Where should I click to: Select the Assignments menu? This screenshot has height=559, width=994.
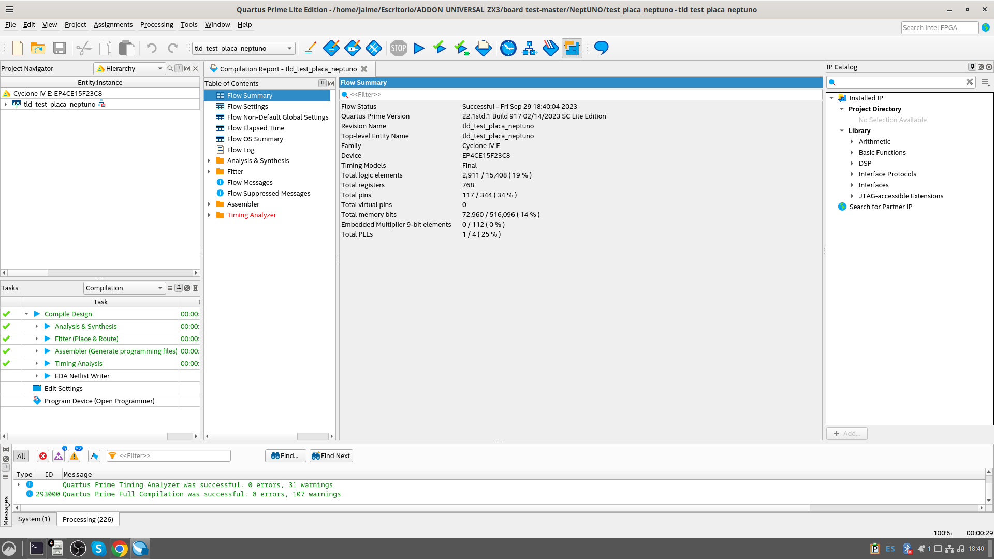point(113,24)
